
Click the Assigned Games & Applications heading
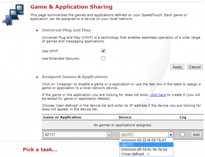click(75, 77)
